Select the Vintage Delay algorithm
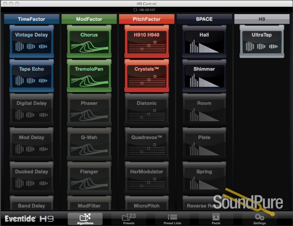293x226 pixels. tap(31, 42)
